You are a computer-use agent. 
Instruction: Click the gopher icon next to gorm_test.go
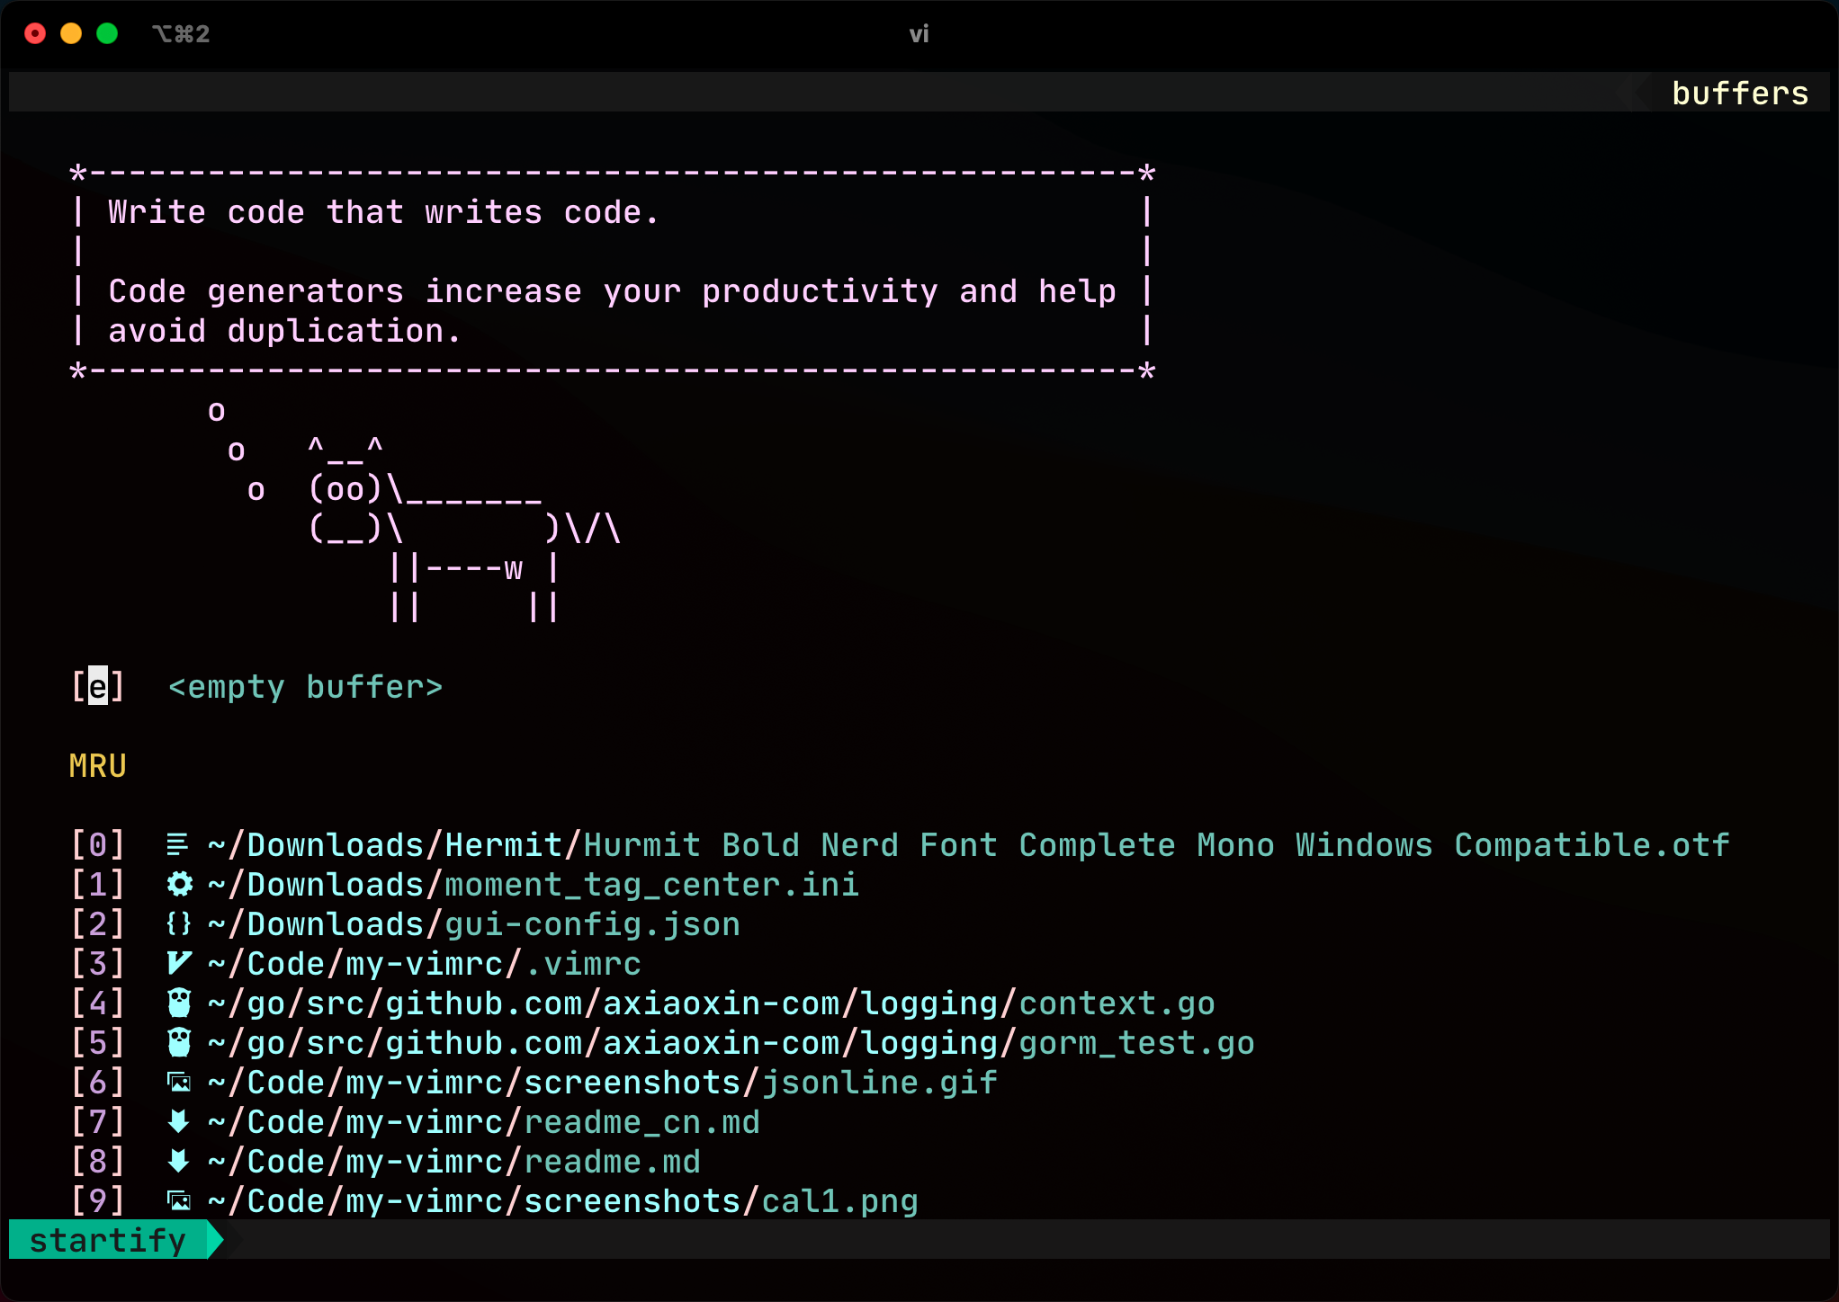tap(179, 1043)
